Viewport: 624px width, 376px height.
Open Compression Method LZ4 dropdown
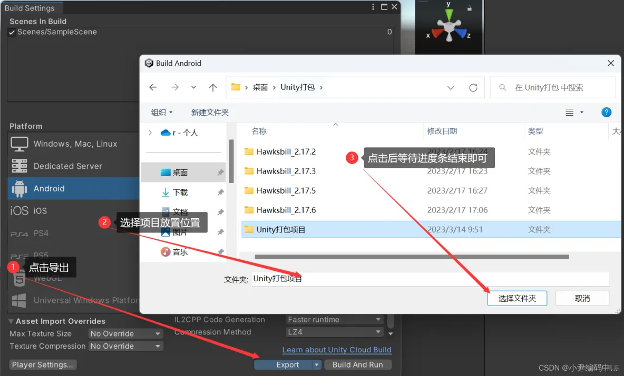coord(334,332)
